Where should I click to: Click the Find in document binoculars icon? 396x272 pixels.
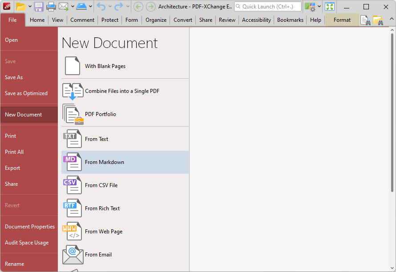pyautogui.click(x=365, y=20)
